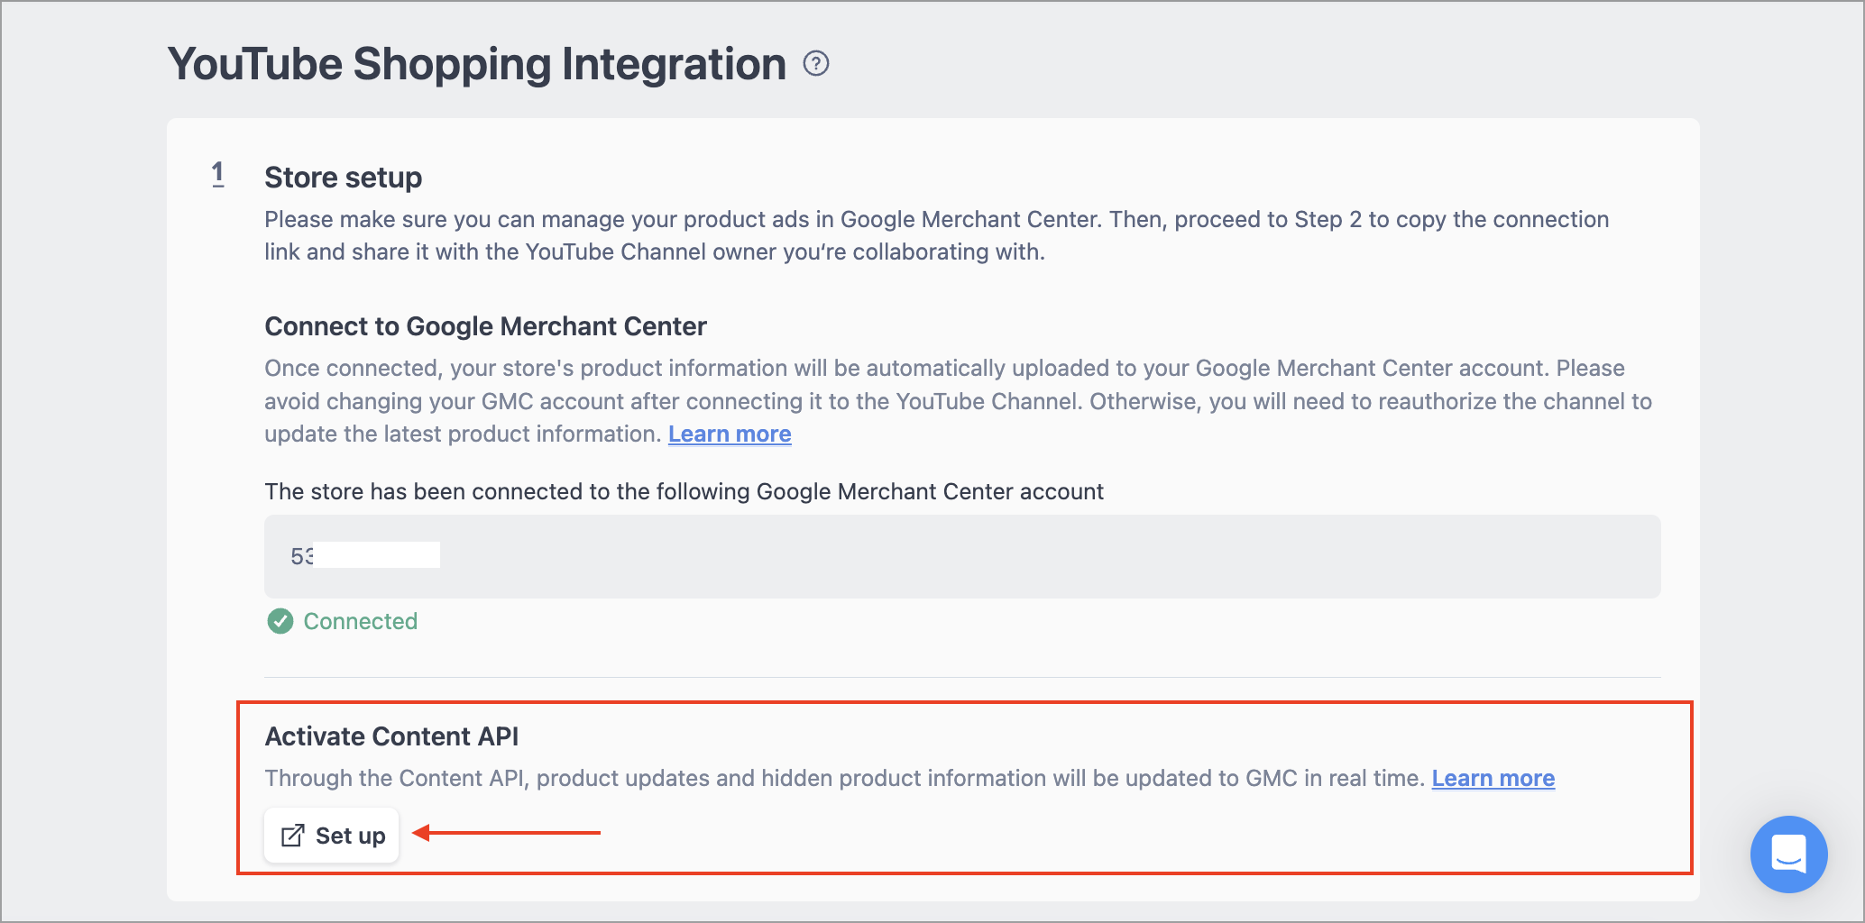Open Learn more link for Content API

[1493, 779]
